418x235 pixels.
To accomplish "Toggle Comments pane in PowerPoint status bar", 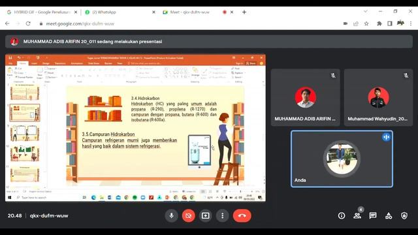I will click(x=189, y=191).
